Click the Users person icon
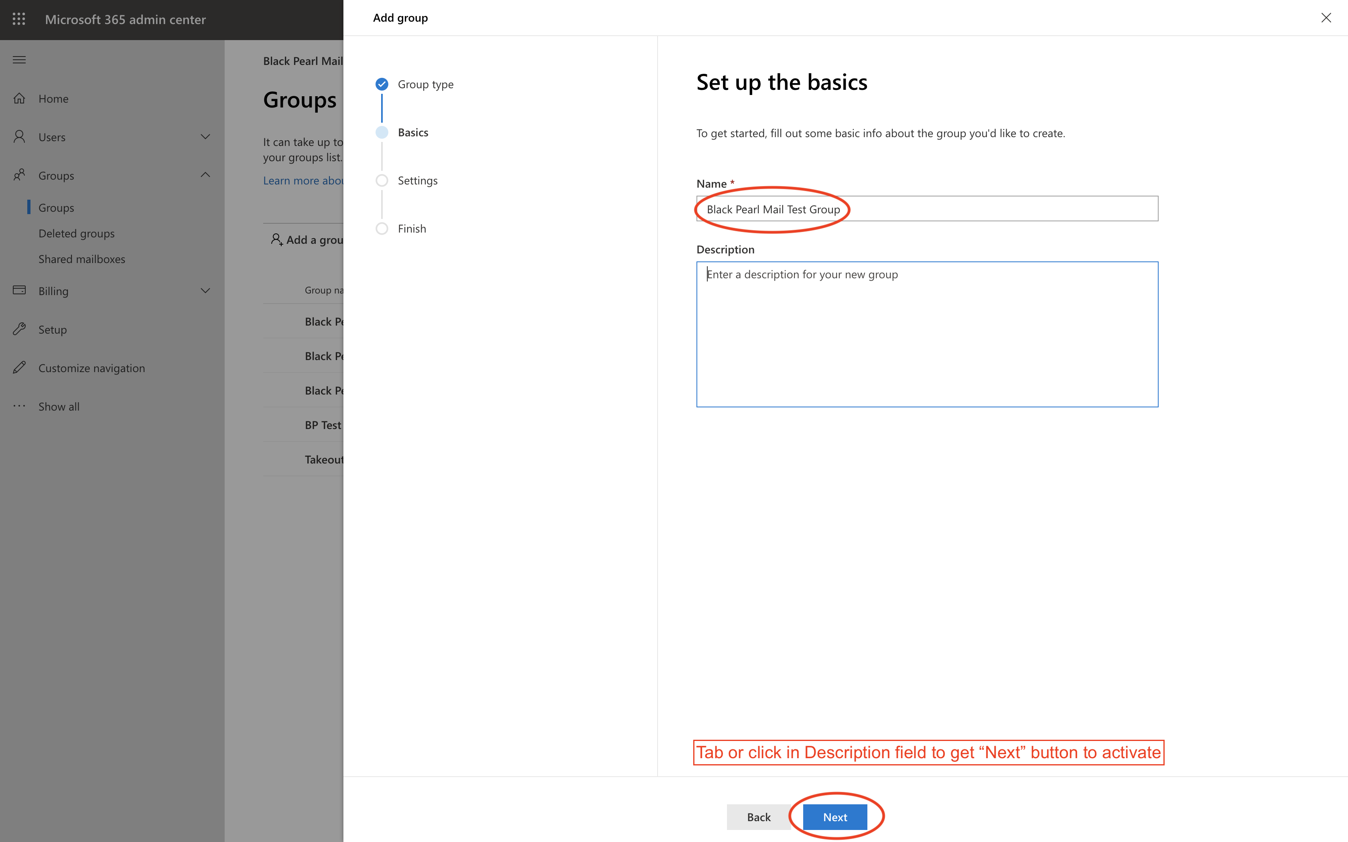 20,137
